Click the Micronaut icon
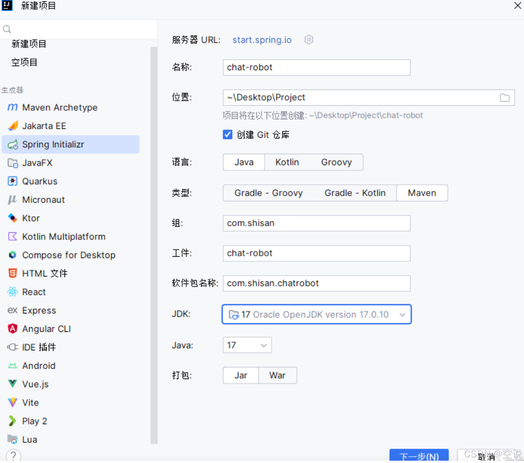The image size is (524, 463). tap(13, 200)
